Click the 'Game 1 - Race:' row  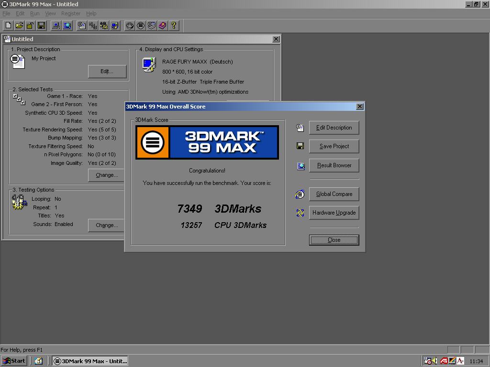[x=72, y=96]
